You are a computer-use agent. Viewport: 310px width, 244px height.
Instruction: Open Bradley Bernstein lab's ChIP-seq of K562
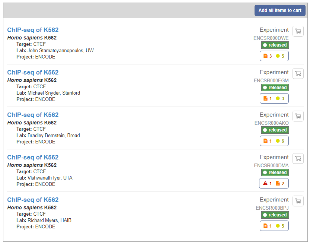tap(33, 115)
